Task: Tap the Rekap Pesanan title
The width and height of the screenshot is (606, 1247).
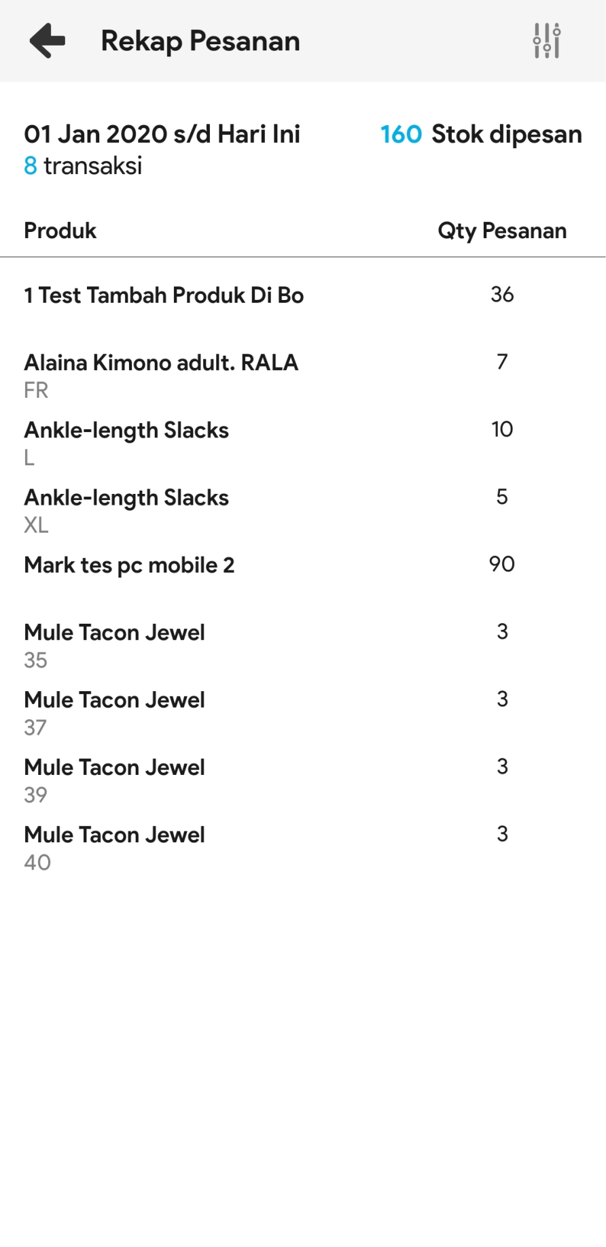Action: click(200, 41)
